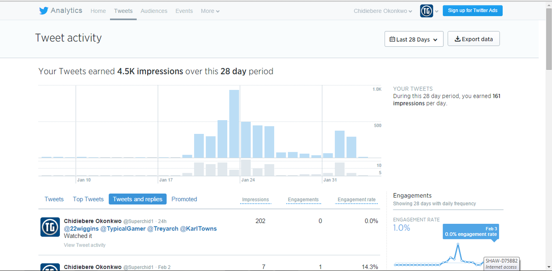Click the Watched it tweet text
The height and width of the screenshot is (271, 552).
78,236
